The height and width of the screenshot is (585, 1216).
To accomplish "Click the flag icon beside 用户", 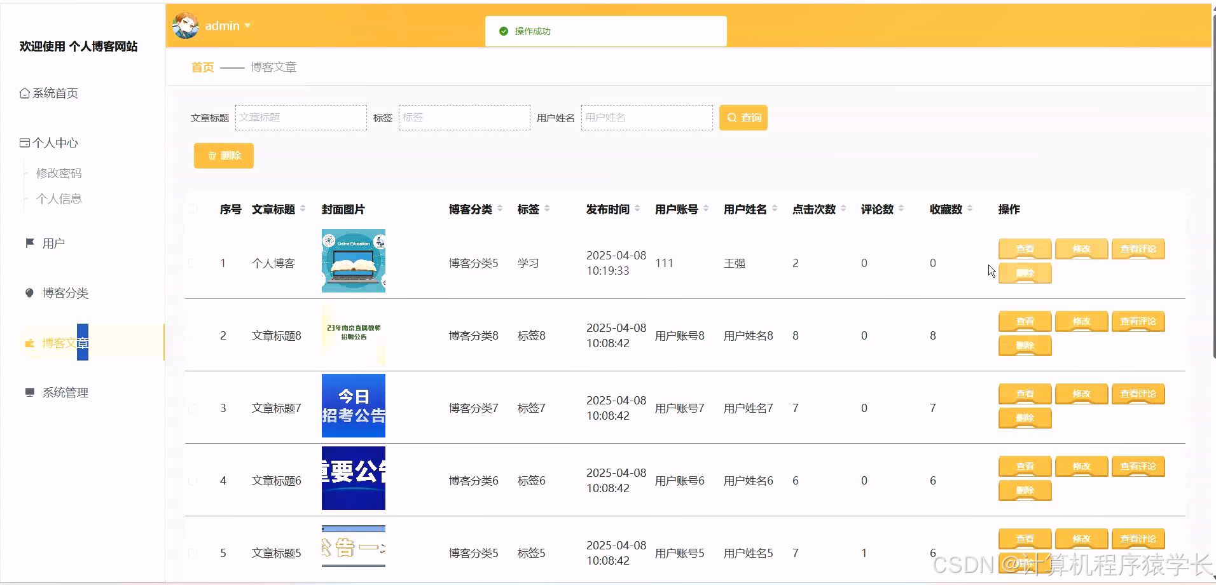I will tap(30, 243).
